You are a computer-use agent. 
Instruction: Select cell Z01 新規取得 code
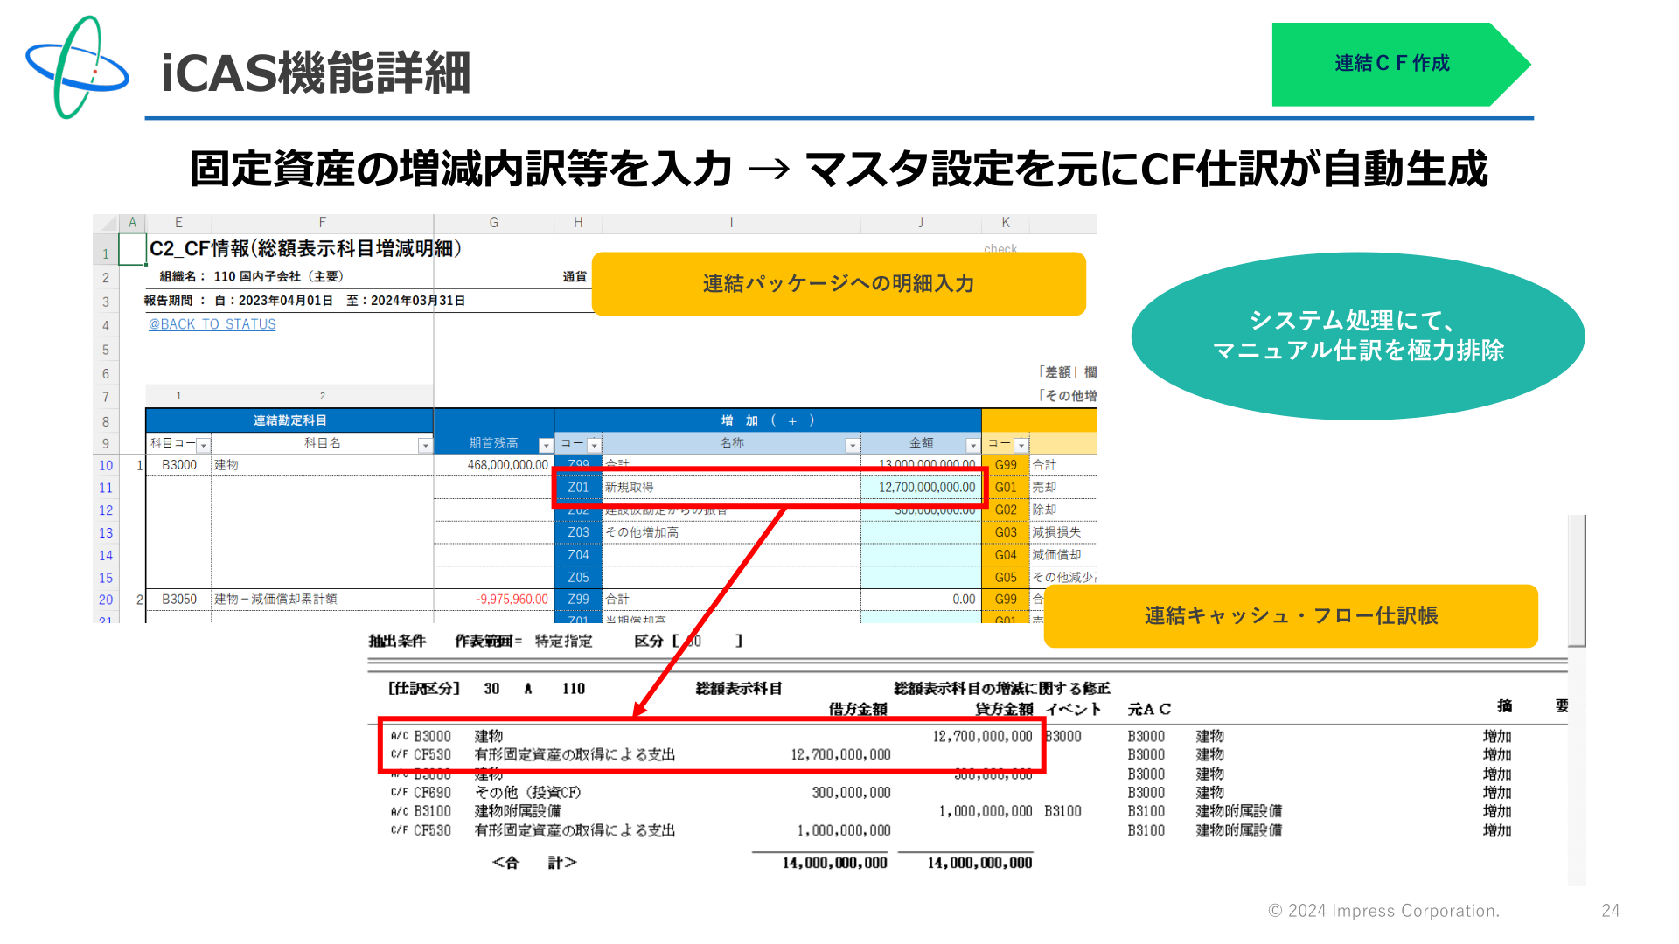pos(578,488)
